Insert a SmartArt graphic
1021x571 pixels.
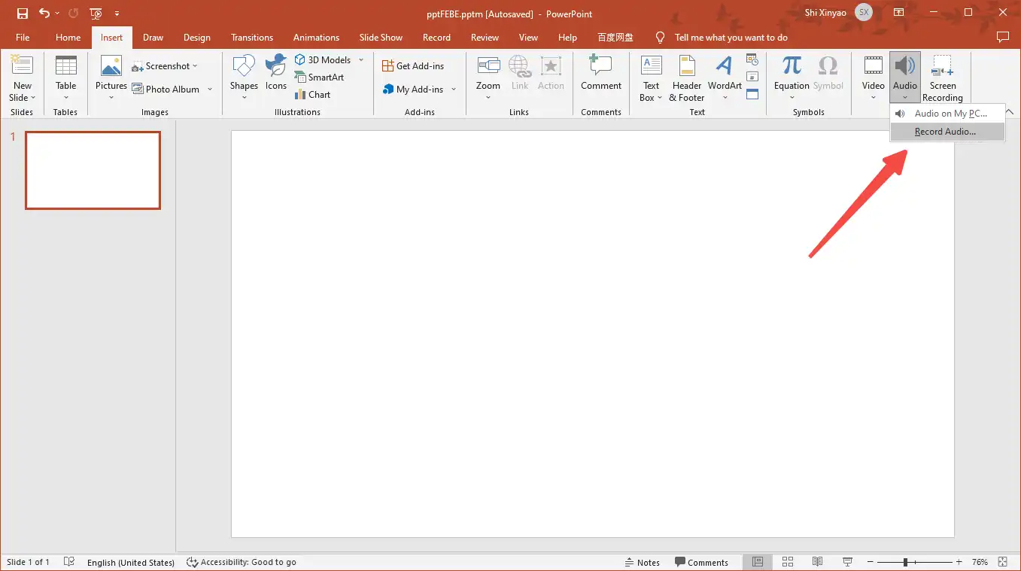click(x=320, y=77)
